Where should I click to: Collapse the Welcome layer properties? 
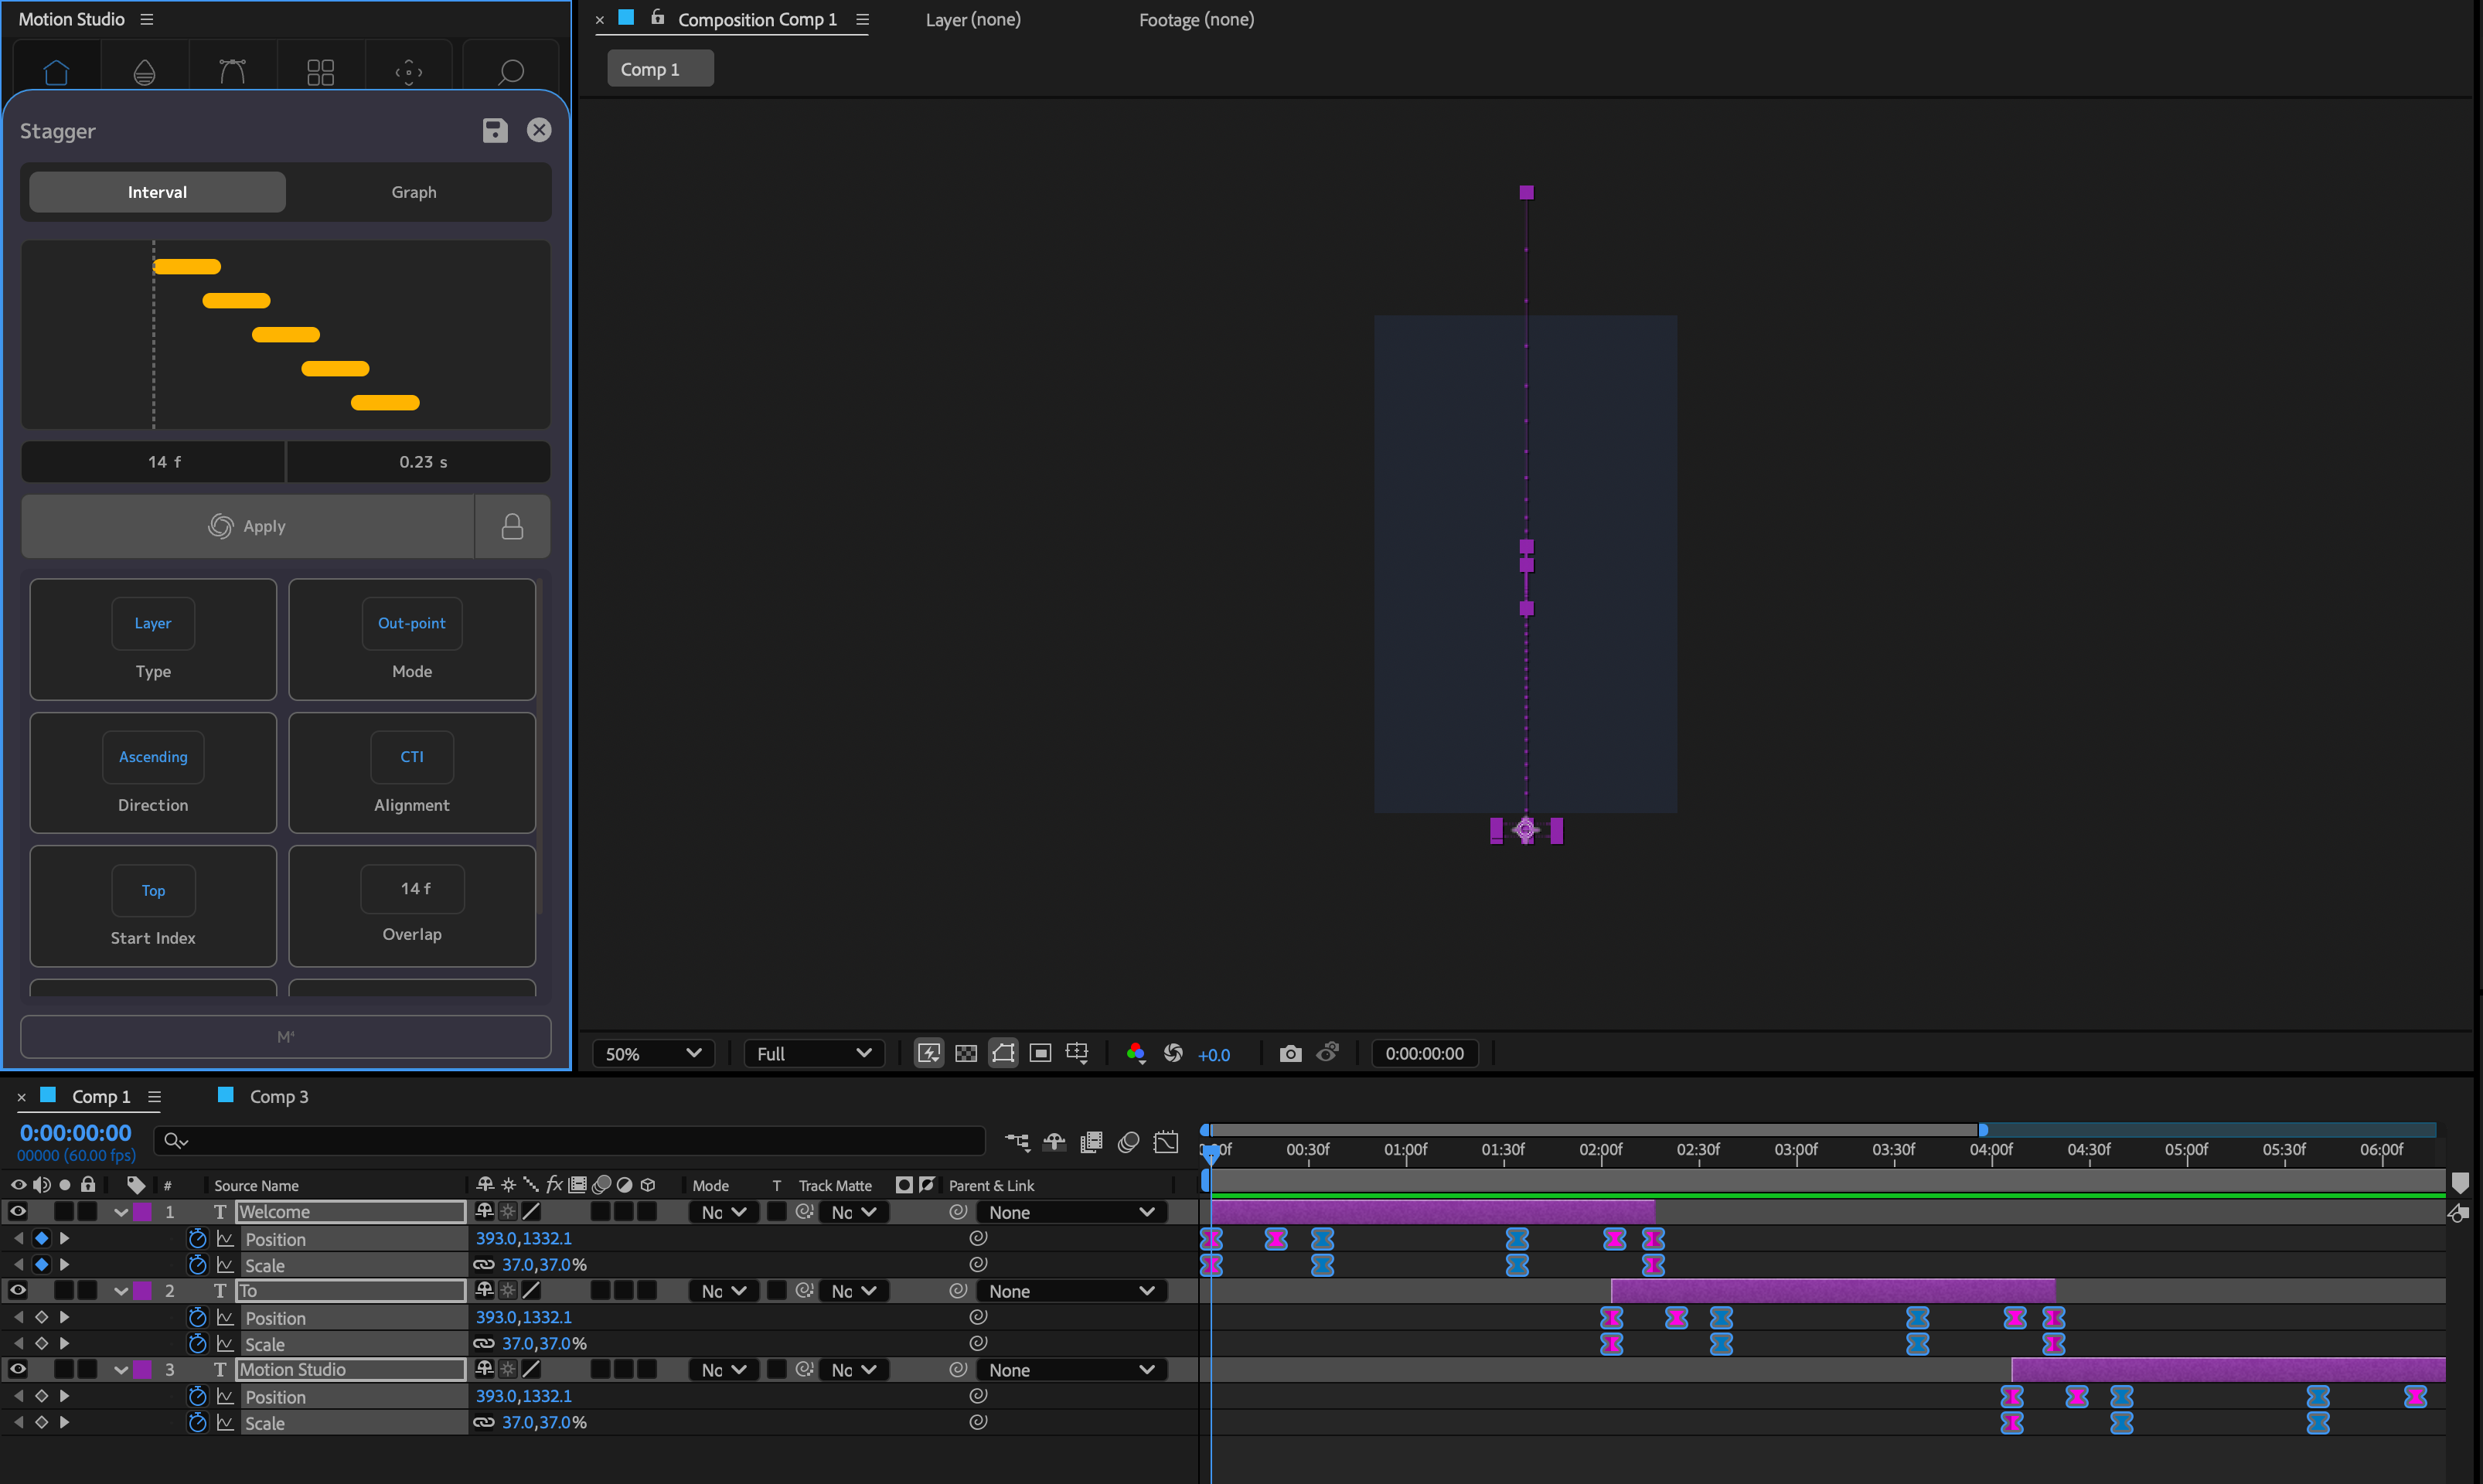coord(121,1212)
